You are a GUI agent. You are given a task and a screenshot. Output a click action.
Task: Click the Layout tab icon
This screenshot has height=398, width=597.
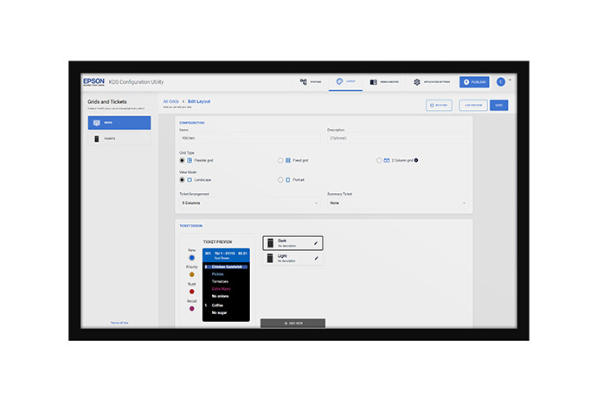[340, 81]
